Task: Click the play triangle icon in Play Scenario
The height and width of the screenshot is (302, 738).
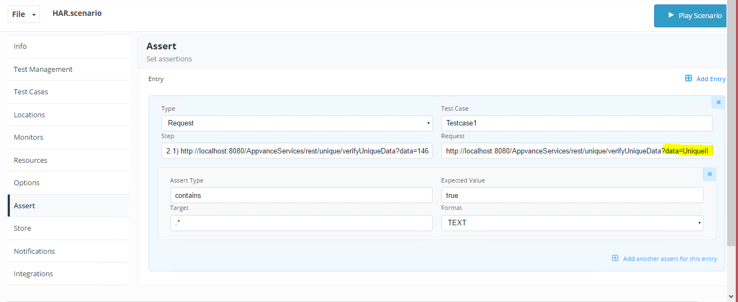Action: pos(671,15)
